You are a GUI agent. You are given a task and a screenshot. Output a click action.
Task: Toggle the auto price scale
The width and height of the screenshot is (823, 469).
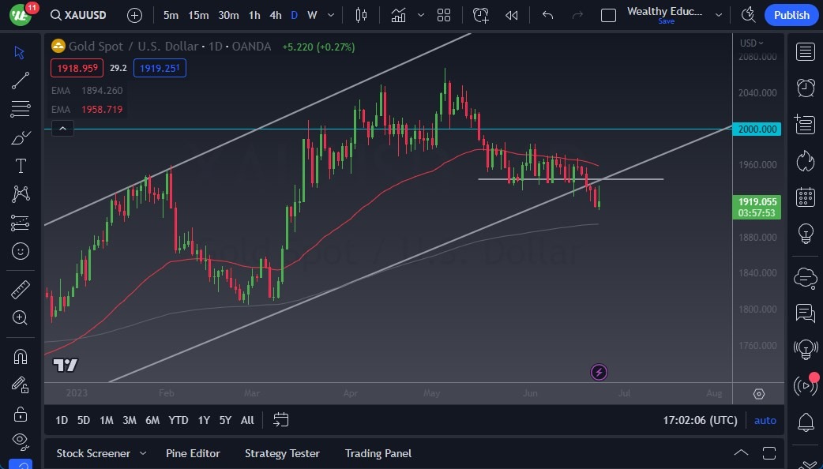point(765,420)
